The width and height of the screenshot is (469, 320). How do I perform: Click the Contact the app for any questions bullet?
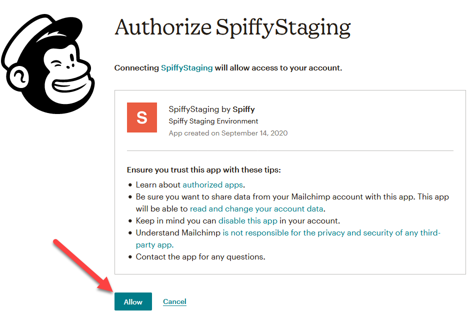(x=200, y=256)
